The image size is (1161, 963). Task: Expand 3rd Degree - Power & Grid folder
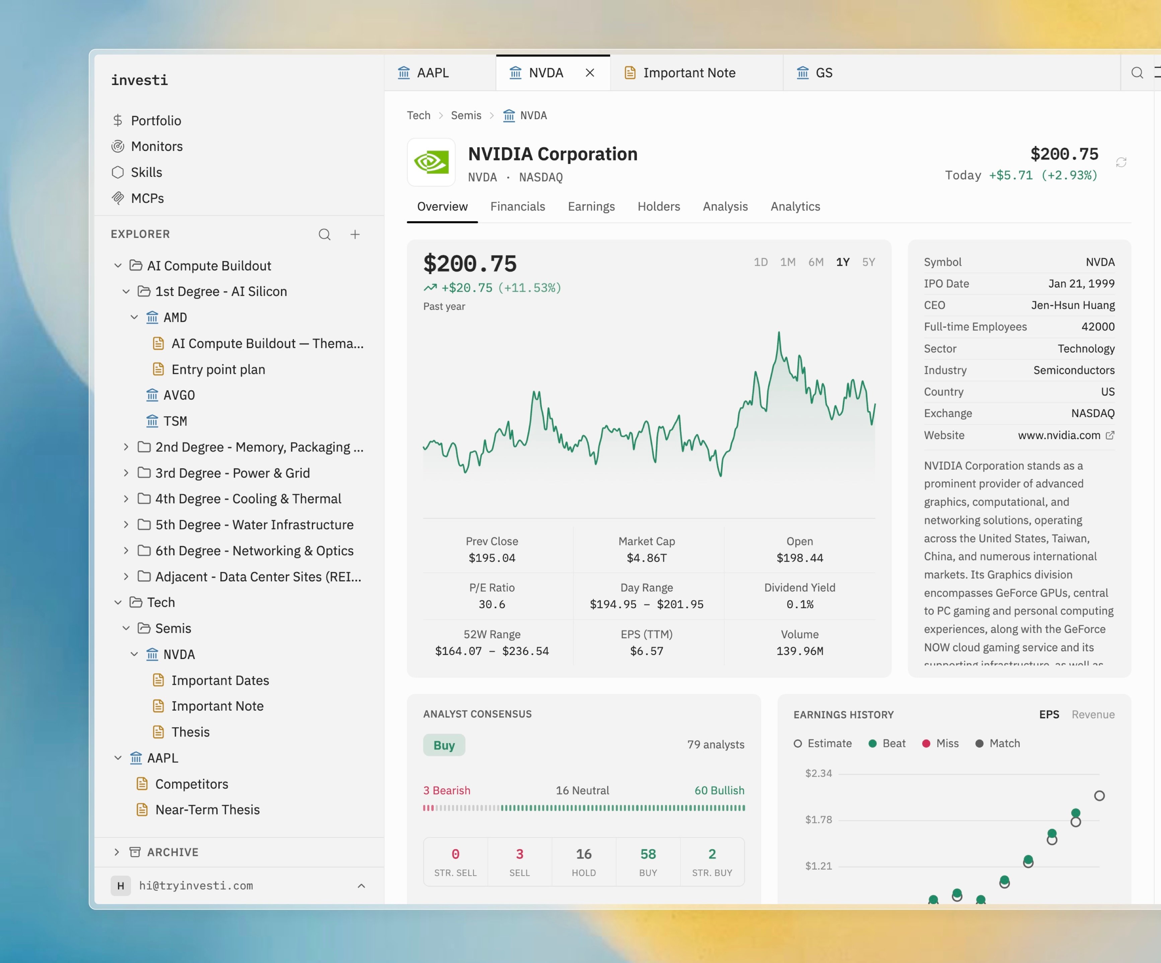126,473
